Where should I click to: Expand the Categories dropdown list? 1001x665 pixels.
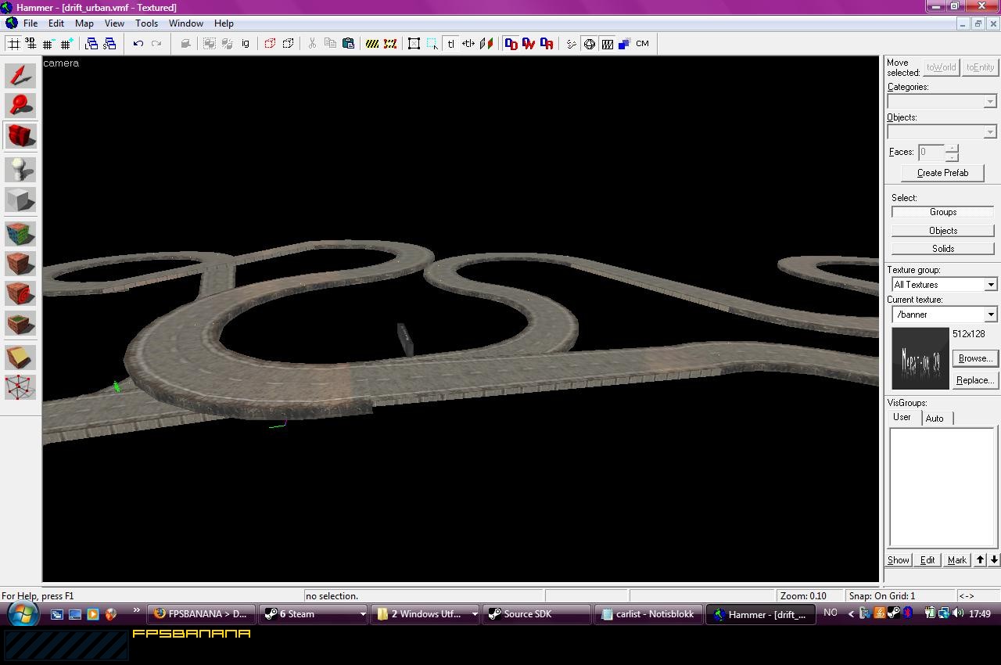[990, 101]
